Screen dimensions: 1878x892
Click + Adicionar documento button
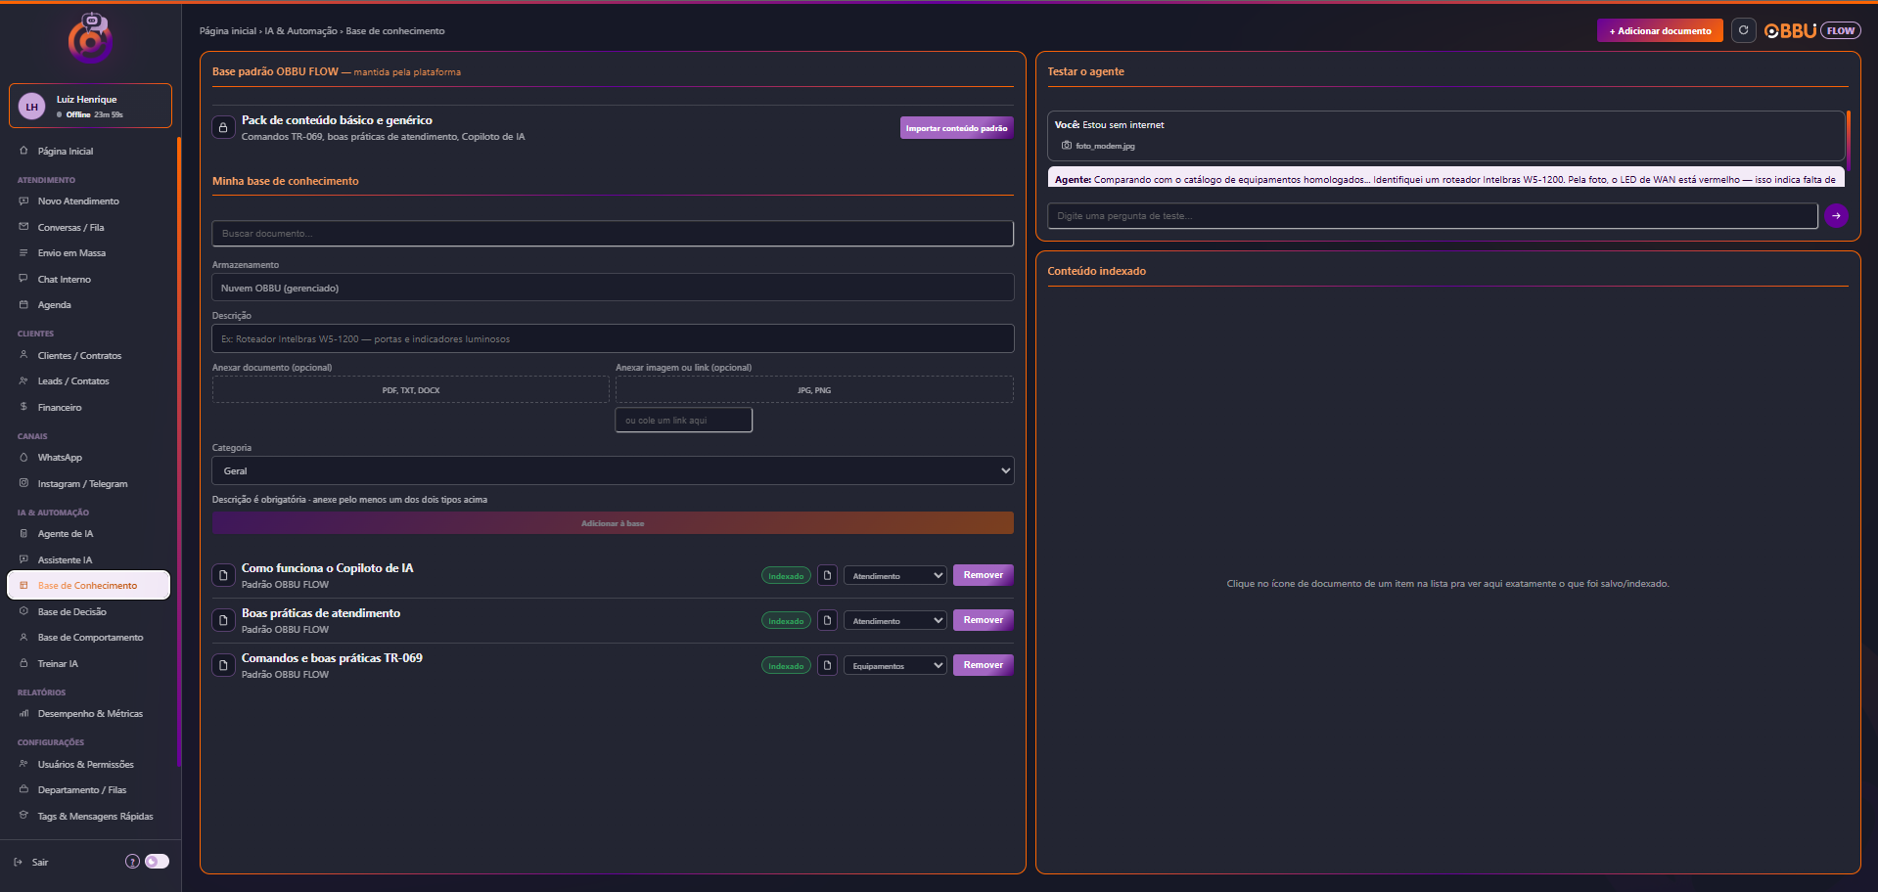[1660, 30]
